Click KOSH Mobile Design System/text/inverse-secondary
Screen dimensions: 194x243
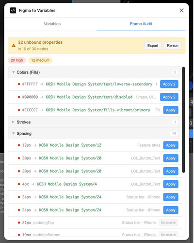[x=99, y=84]
